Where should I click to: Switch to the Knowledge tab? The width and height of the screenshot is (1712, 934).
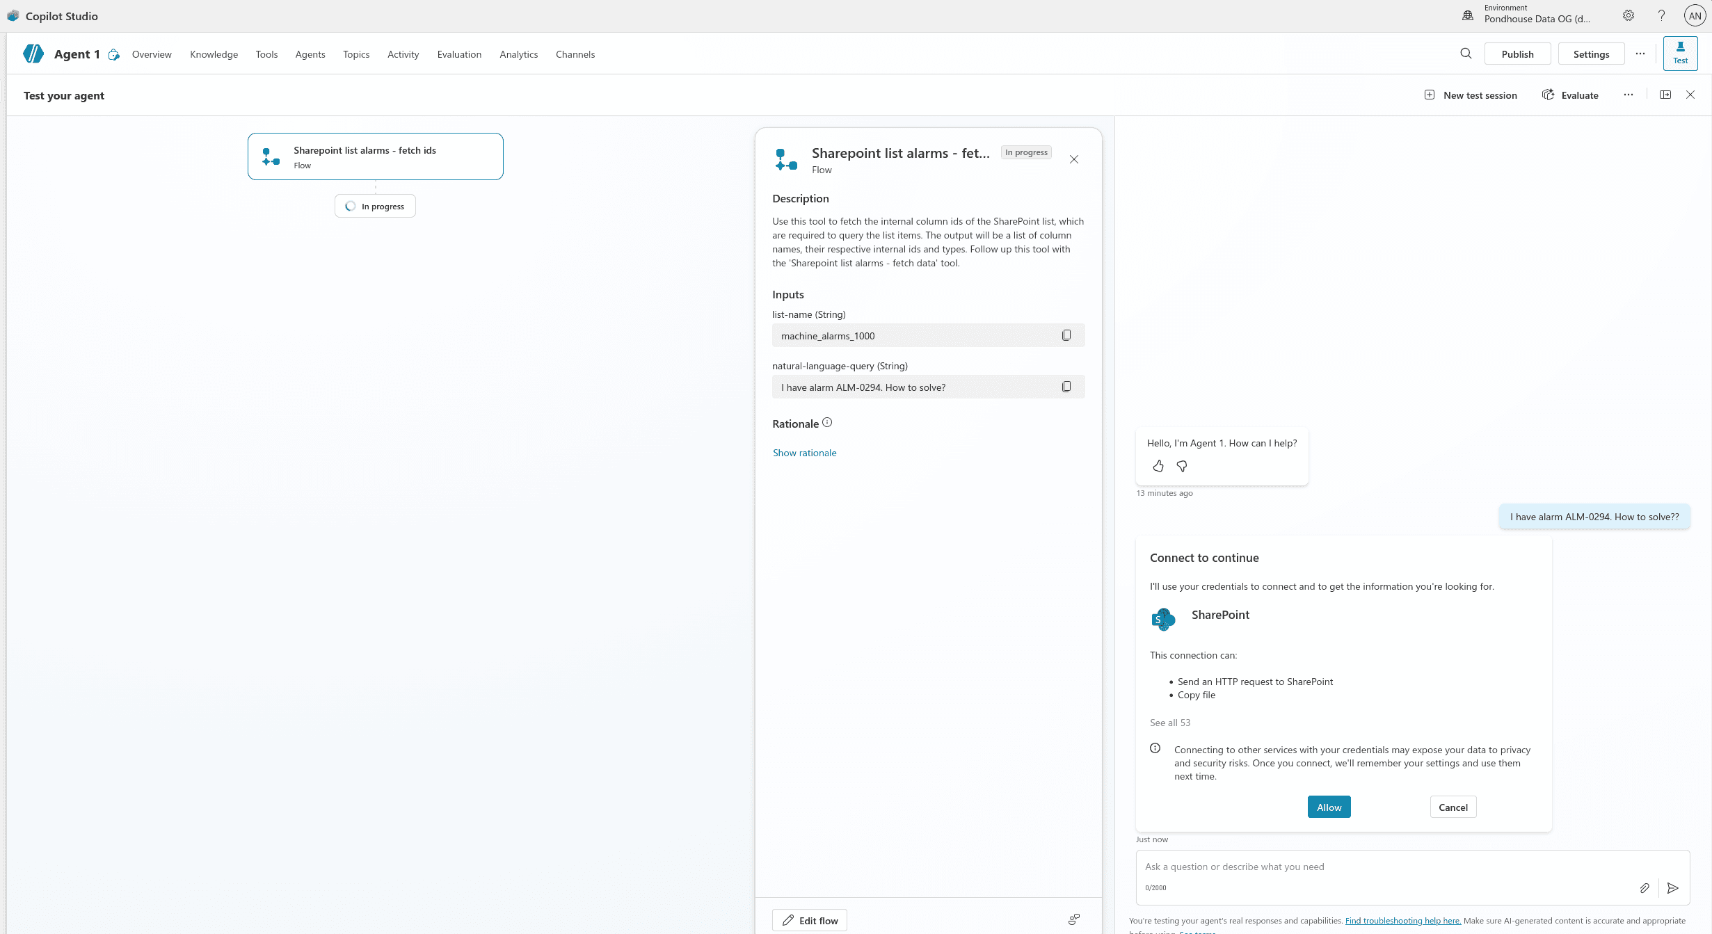point(214,54)
